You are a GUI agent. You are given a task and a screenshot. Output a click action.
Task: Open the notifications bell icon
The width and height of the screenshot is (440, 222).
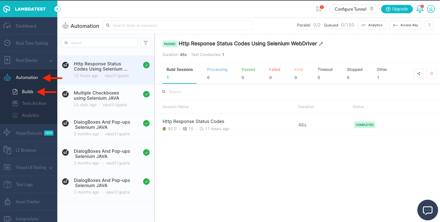(x=420, y=9)
